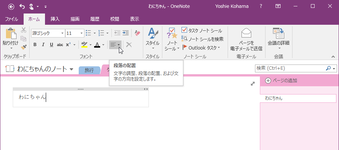Open 会議の詳細 meeting details
This screenshot has height=150, width=339.
279,39
